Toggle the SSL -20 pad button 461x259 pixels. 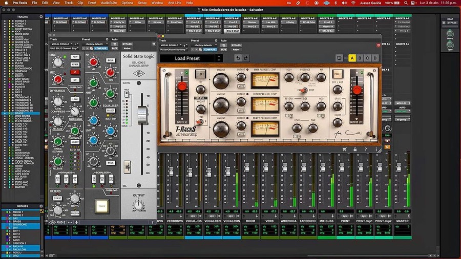coord(75,79)
